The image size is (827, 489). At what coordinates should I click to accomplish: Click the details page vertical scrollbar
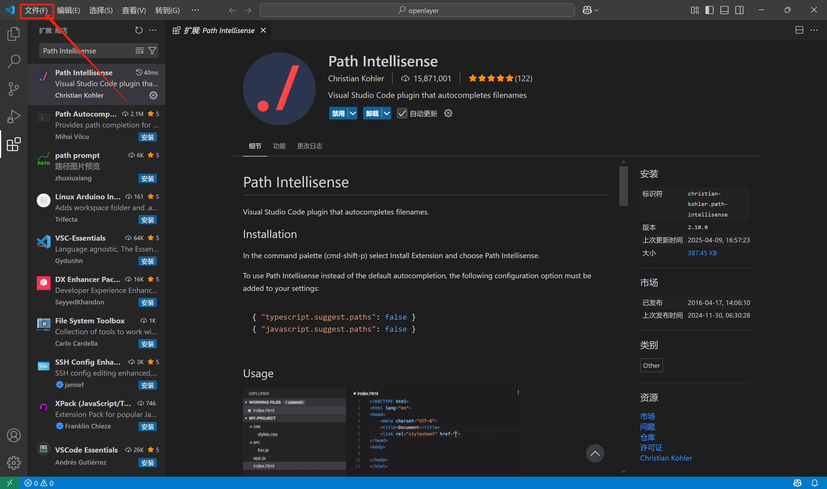[x=623, y=186]
